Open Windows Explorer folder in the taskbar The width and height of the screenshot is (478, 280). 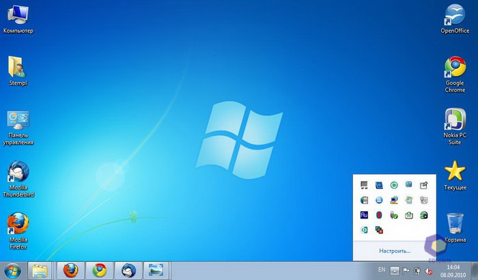pyautogui.click(x=40, y=270)
